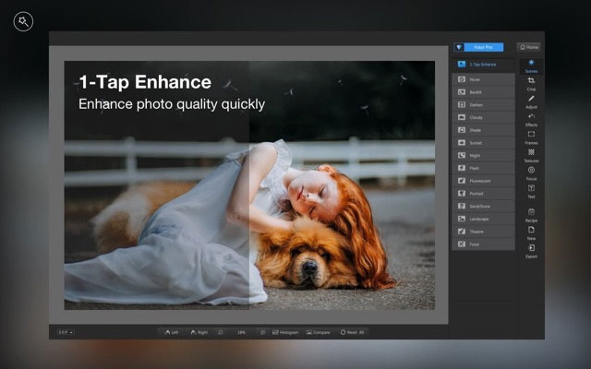
Task: Open the Effects panel
Action: coord(531,120)
